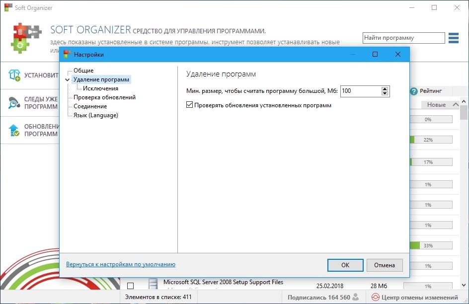Viewport: 469px width, 304px height.
Task: Open the hamburger menu in Soft Organizer
Action: (454, 38)
